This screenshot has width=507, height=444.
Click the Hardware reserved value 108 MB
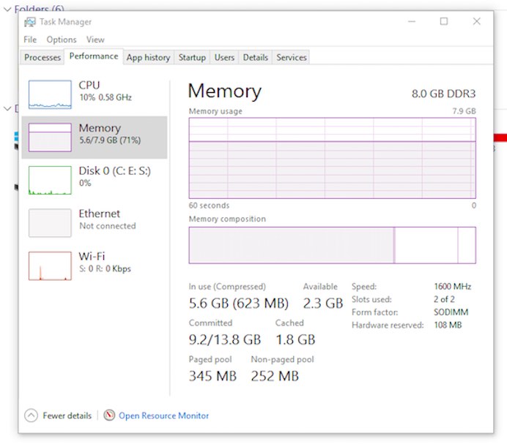click(448, 325)
